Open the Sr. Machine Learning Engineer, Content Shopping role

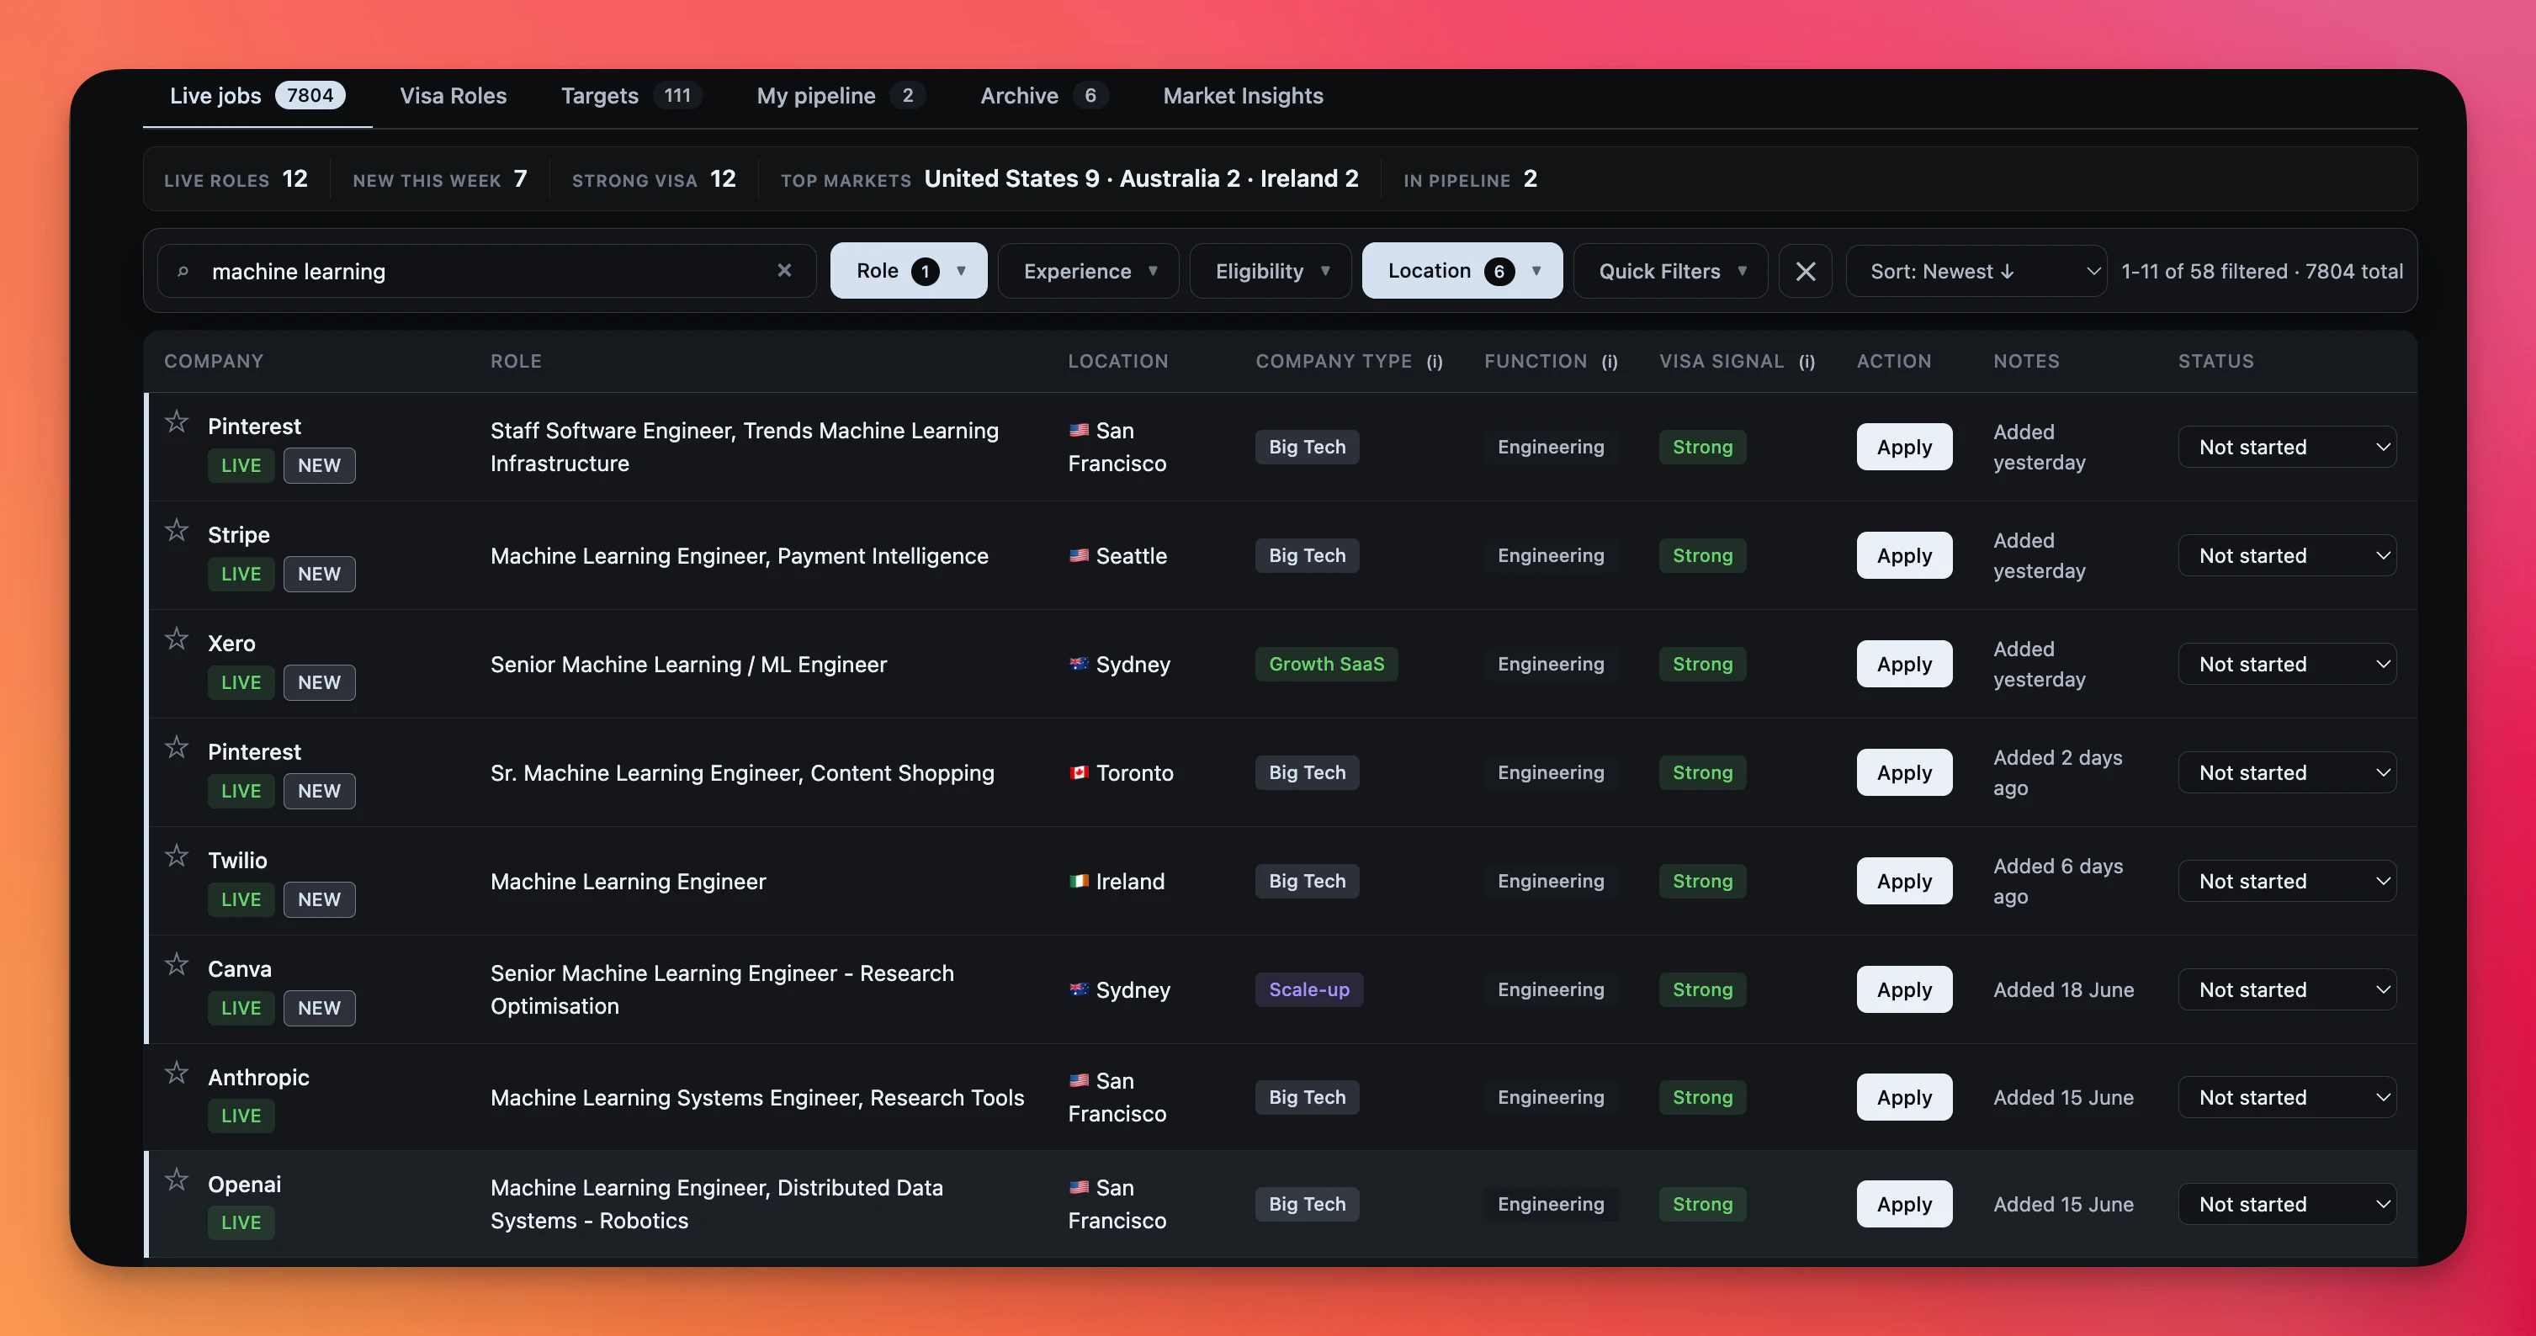742,773
